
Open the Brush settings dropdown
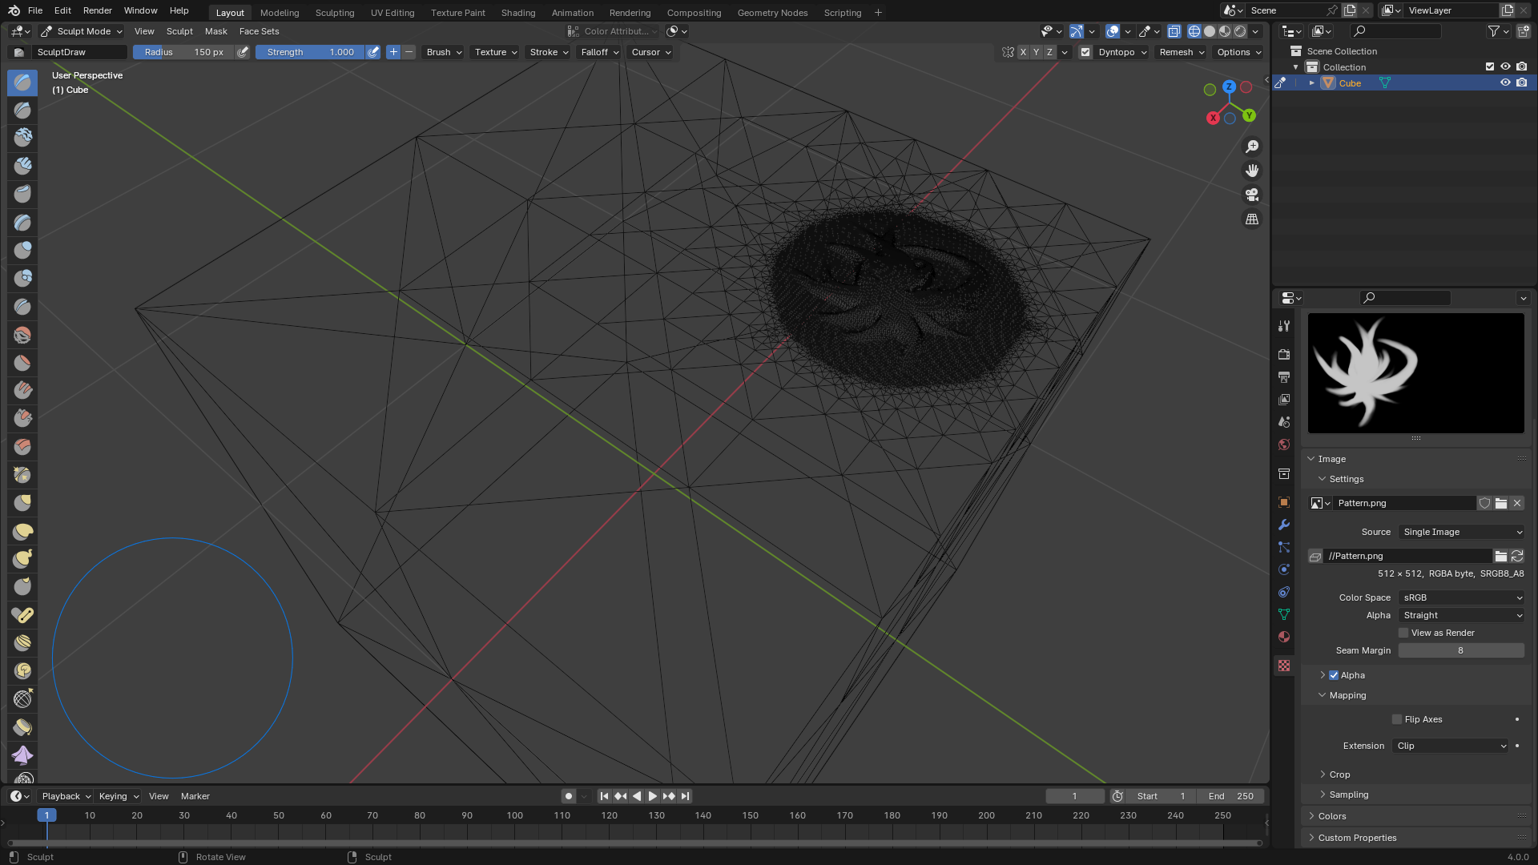[x=444, y=52]
